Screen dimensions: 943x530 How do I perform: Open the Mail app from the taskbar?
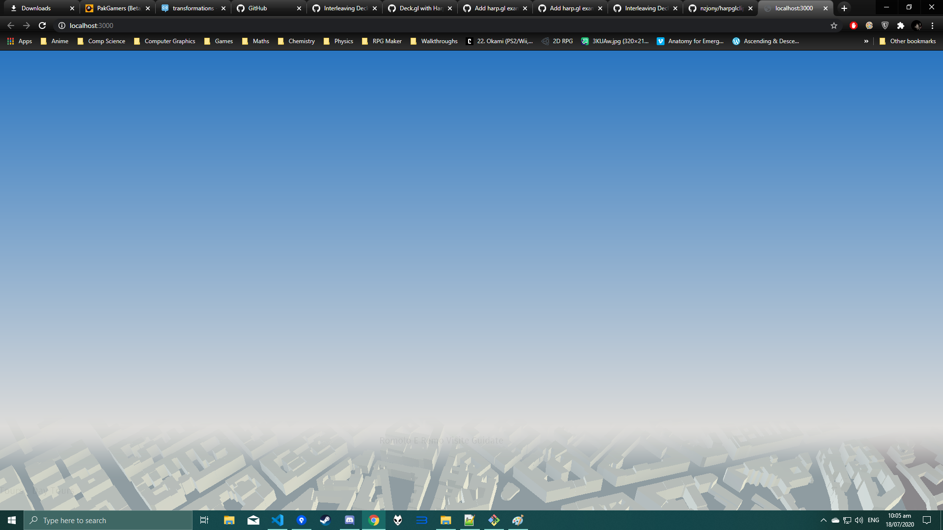click(253, 520)
